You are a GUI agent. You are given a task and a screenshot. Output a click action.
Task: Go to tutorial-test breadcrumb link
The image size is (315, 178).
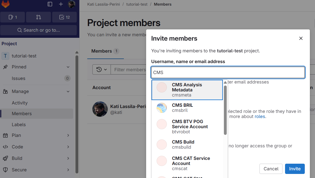coord(137,4)
